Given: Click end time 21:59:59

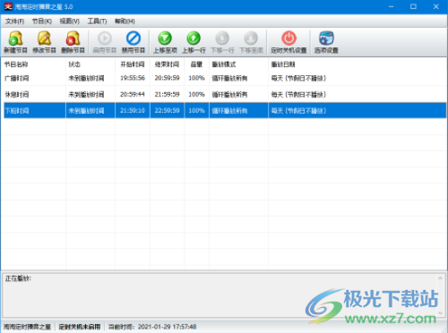Looking at the screenshot, I should (x=167, y=94).
